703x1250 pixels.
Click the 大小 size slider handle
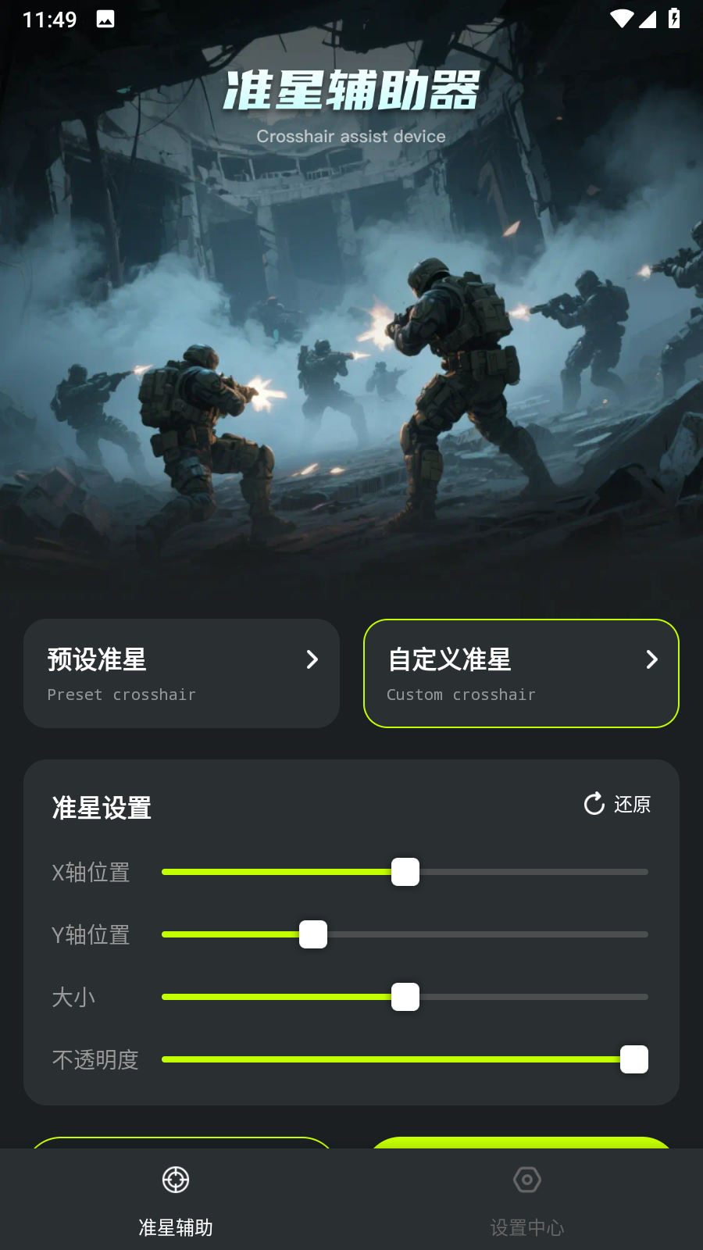point(405,997)
